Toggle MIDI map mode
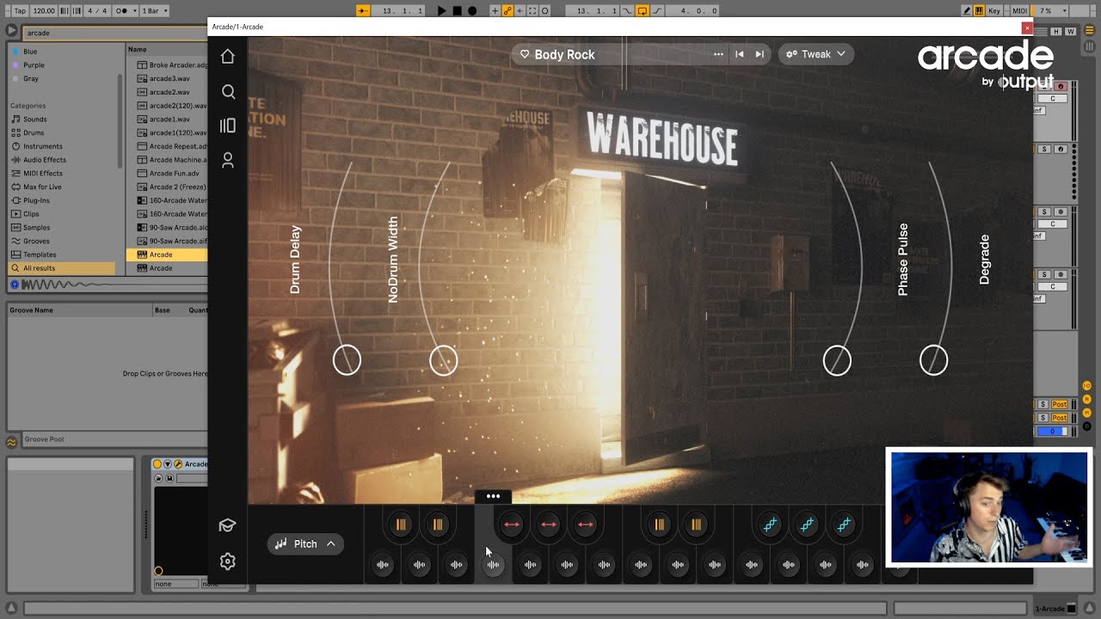The width and height of the screenshot is (1101, 619). 1020,10
